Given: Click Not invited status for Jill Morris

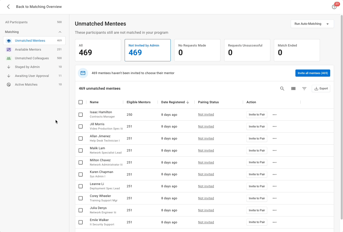Looking at the screenshot, I should click(206, 126).
